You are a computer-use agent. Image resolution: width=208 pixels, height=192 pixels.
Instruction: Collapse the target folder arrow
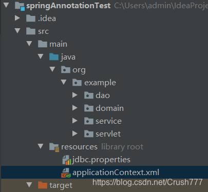29,185
